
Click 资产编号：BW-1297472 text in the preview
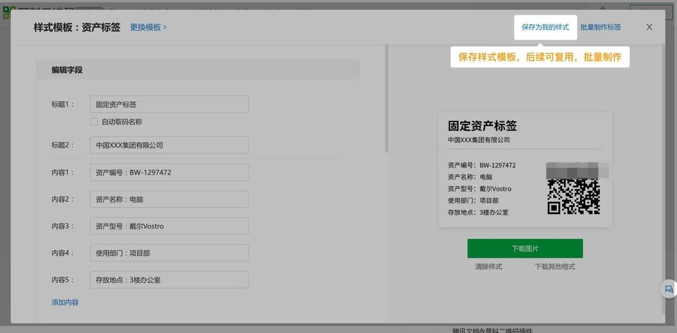coord(482,165)
